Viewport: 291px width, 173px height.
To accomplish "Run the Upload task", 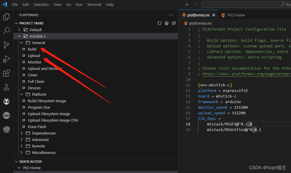I will pyautogui.click(x=34, y=56).
